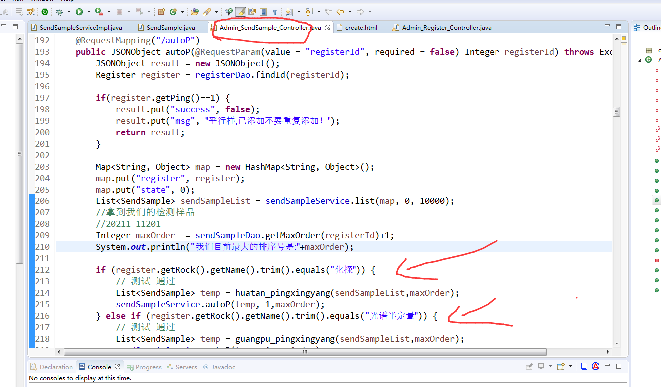
Task: Open the Javadoc view tab
Action: (219, 367)
